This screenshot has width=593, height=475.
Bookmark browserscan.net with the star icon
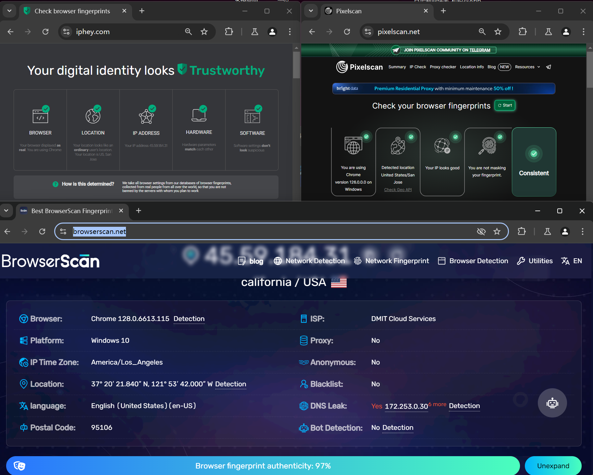tap(497, 231)
